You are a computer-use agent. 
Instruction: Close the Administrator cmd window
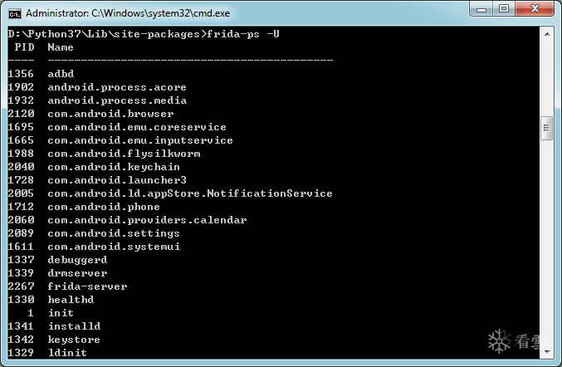pos(535,10)
